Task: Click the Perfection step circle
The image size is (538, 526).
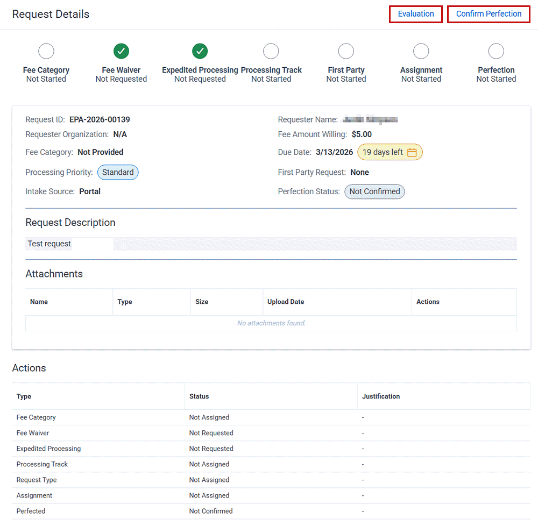Action: (x=495, y=51)
